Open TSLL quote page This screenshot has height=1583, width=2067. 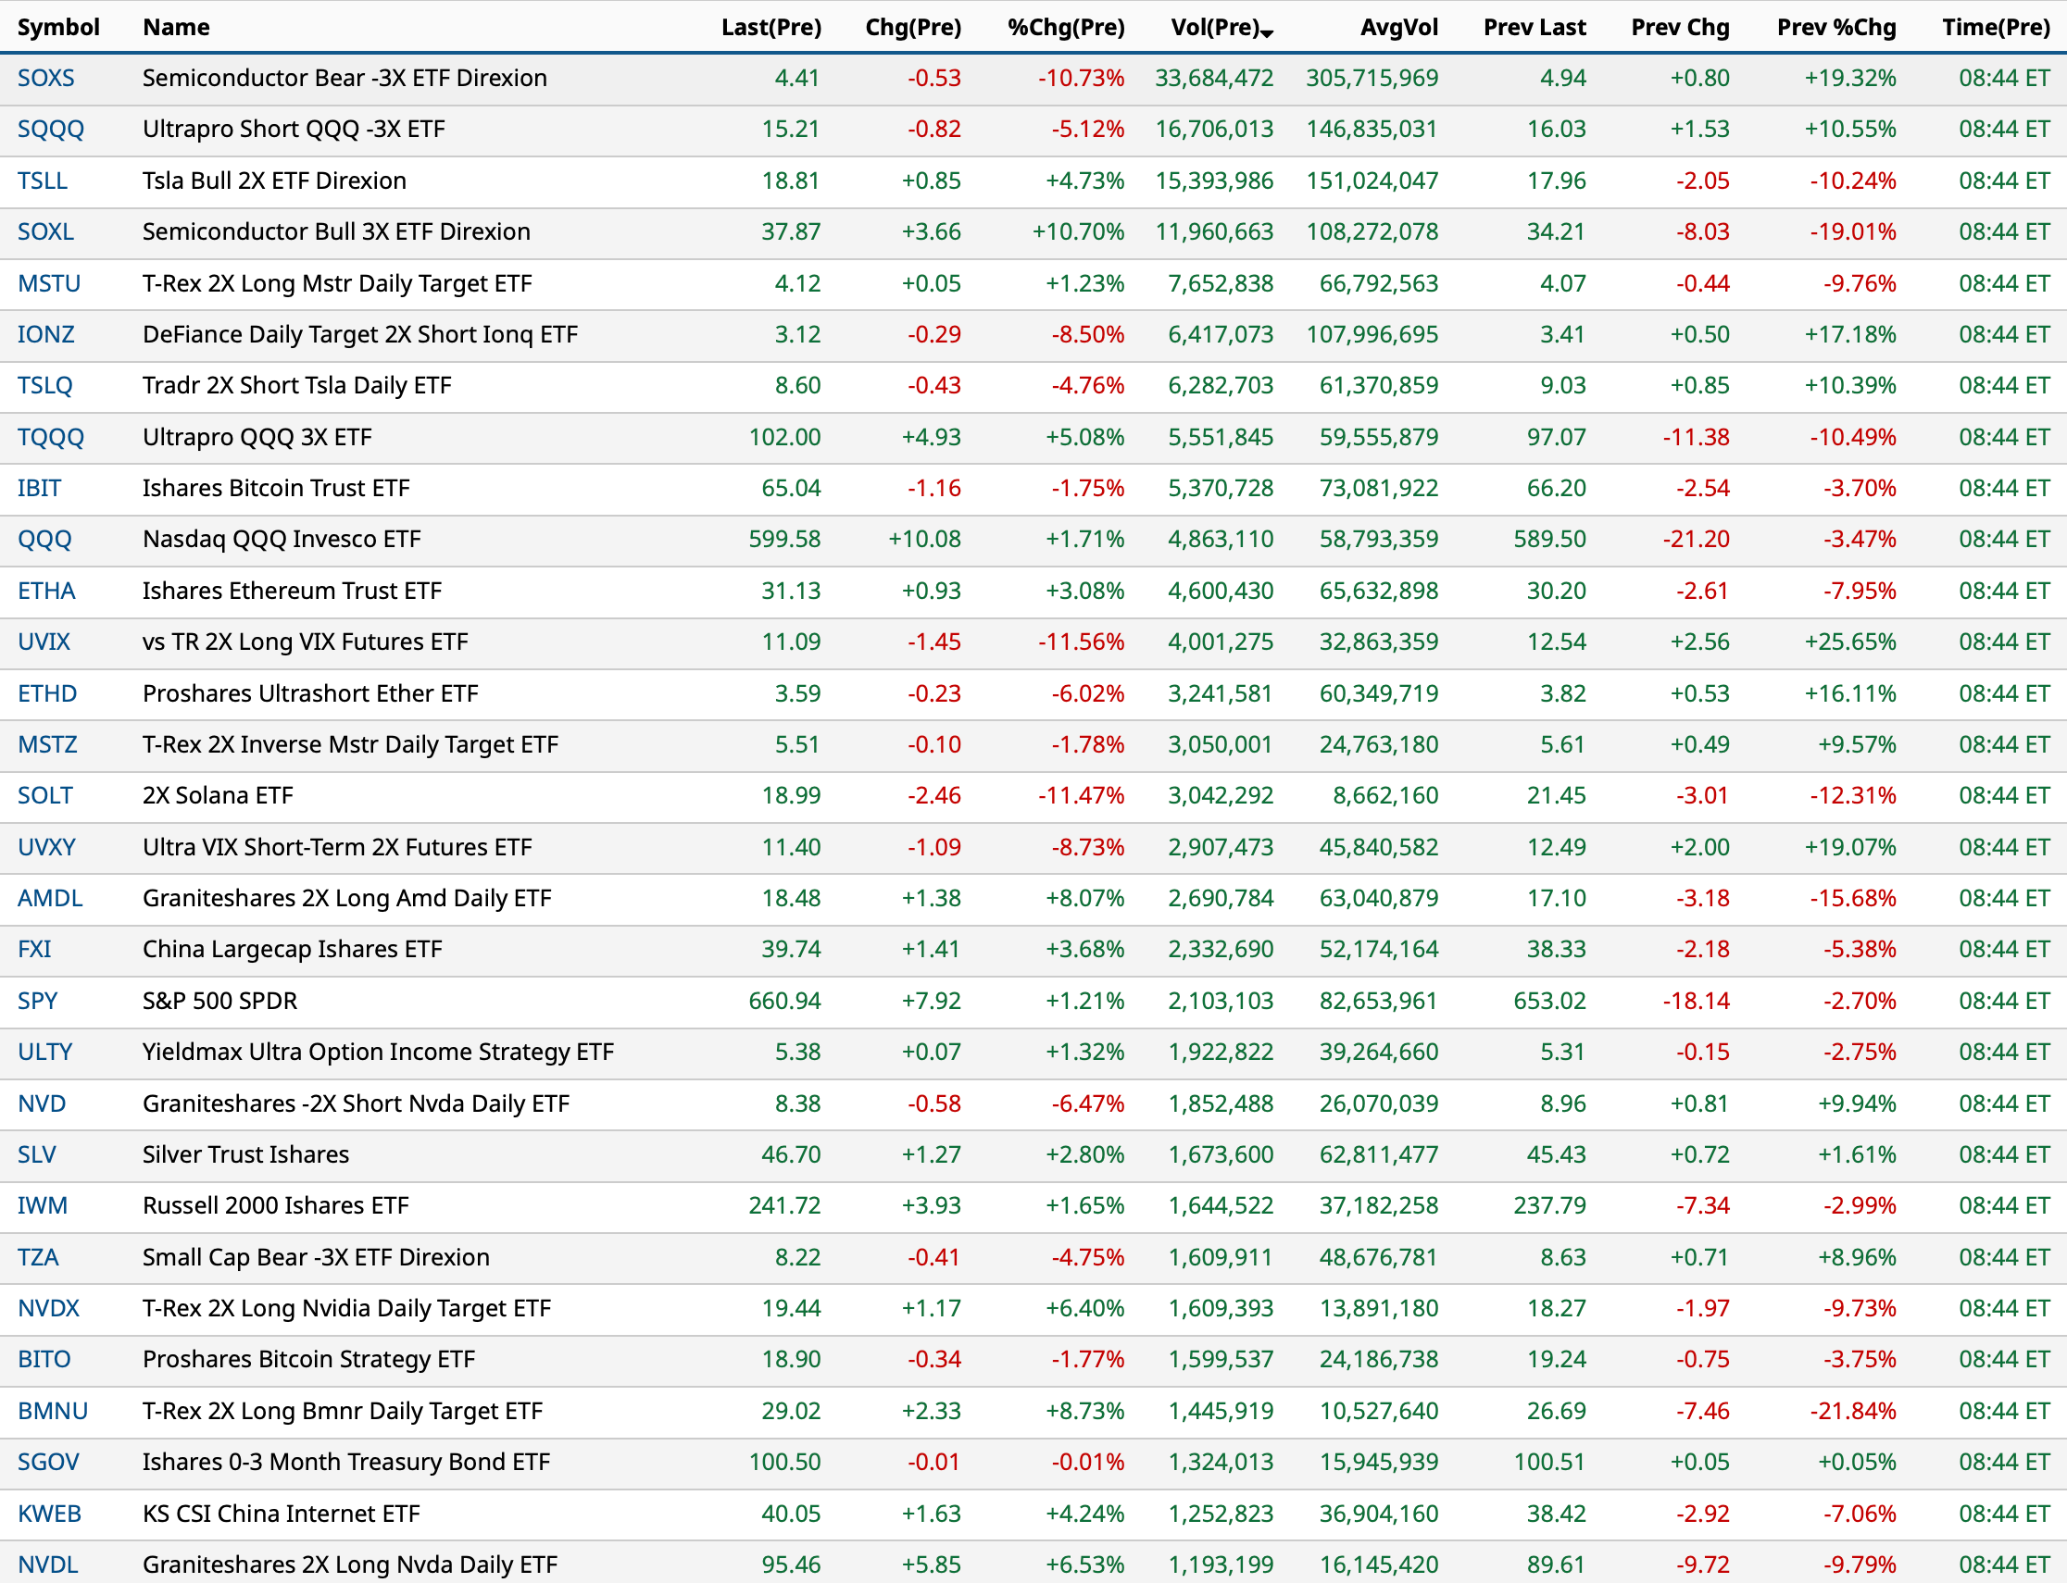point(43,181)
